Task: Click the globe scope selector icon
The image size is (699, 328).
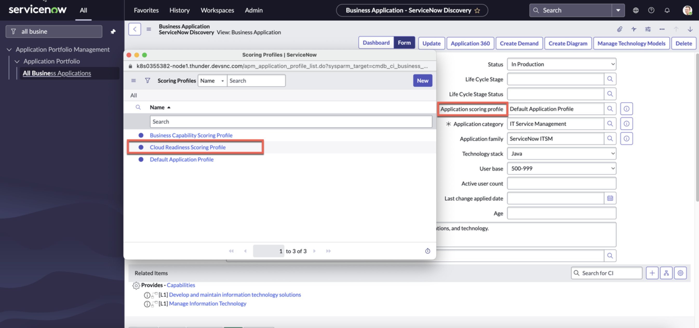Action: [635, 10]
